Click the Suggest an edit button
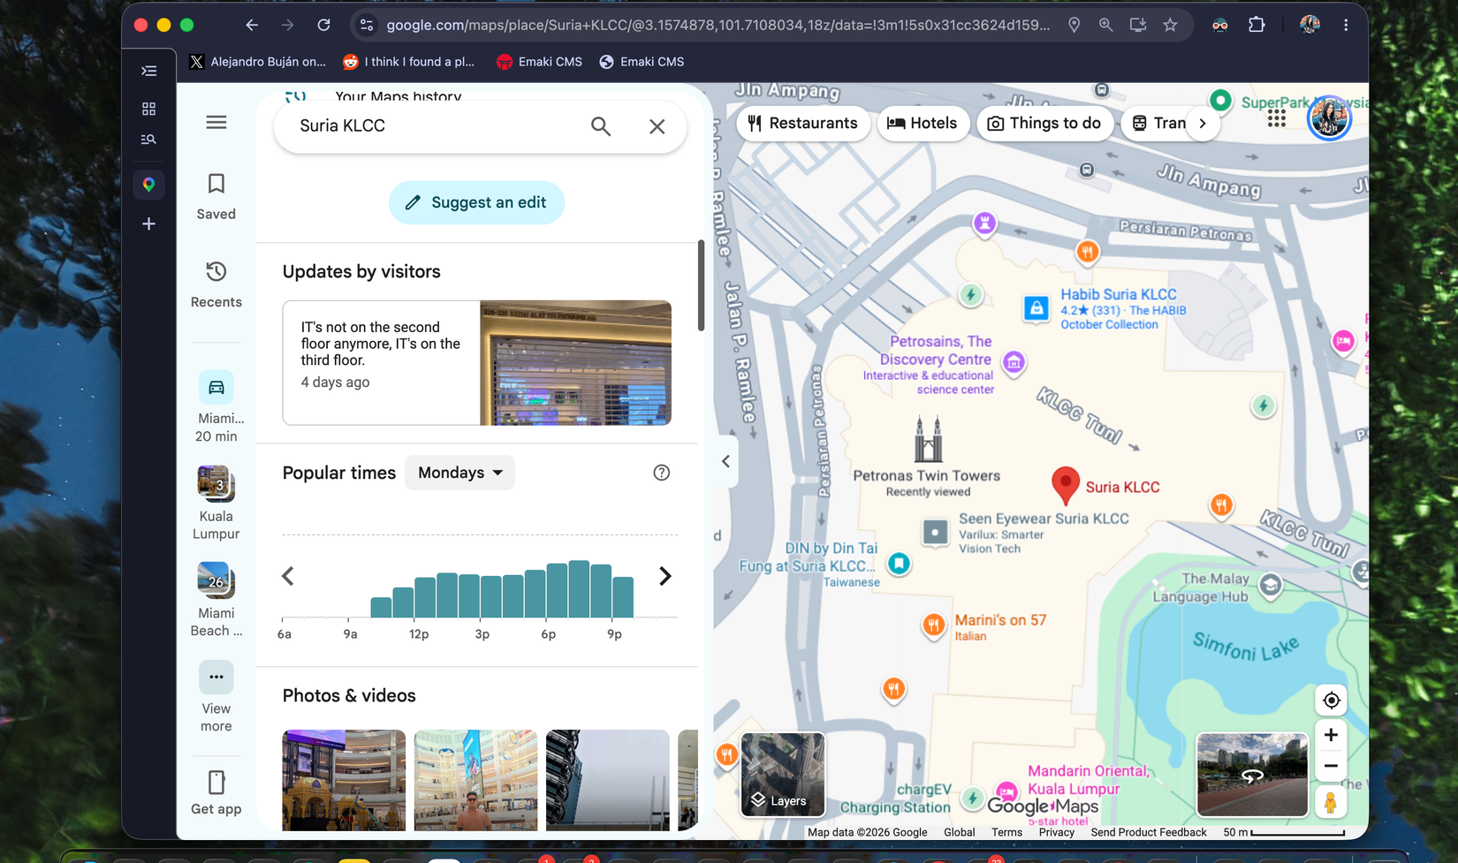This screenshot has height=863, width=1458. click(476, 202)
